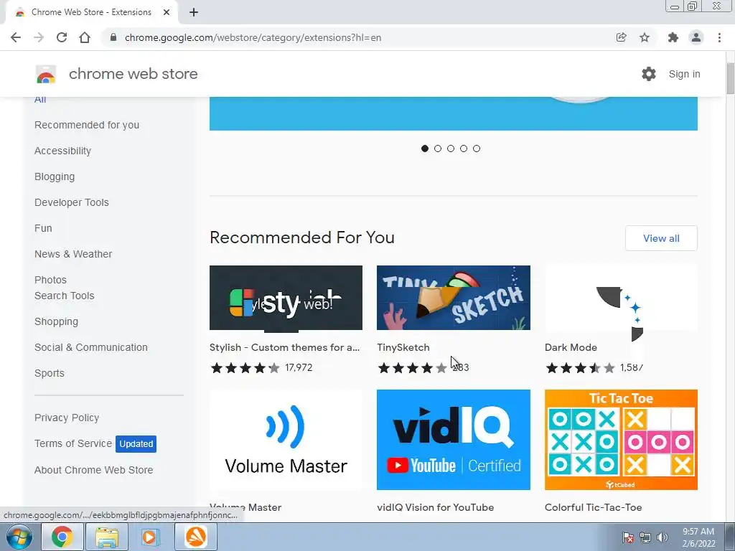
Task: Open the TinySketch extension thumbnail
Action: pyautogui.click(x=454, y=298)
